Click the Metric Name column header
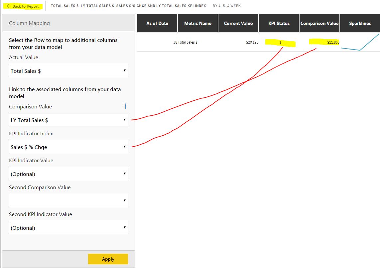The height and width of the screenshot is (268, 380). click(198, 23)
